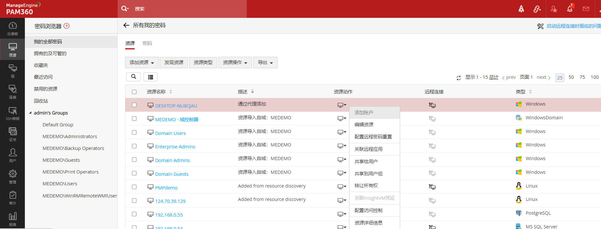Click the rocket icon in header

tap(521, 9)
